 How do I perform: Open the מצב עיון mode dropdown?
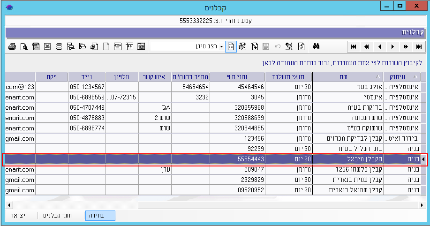click(220, 46)
